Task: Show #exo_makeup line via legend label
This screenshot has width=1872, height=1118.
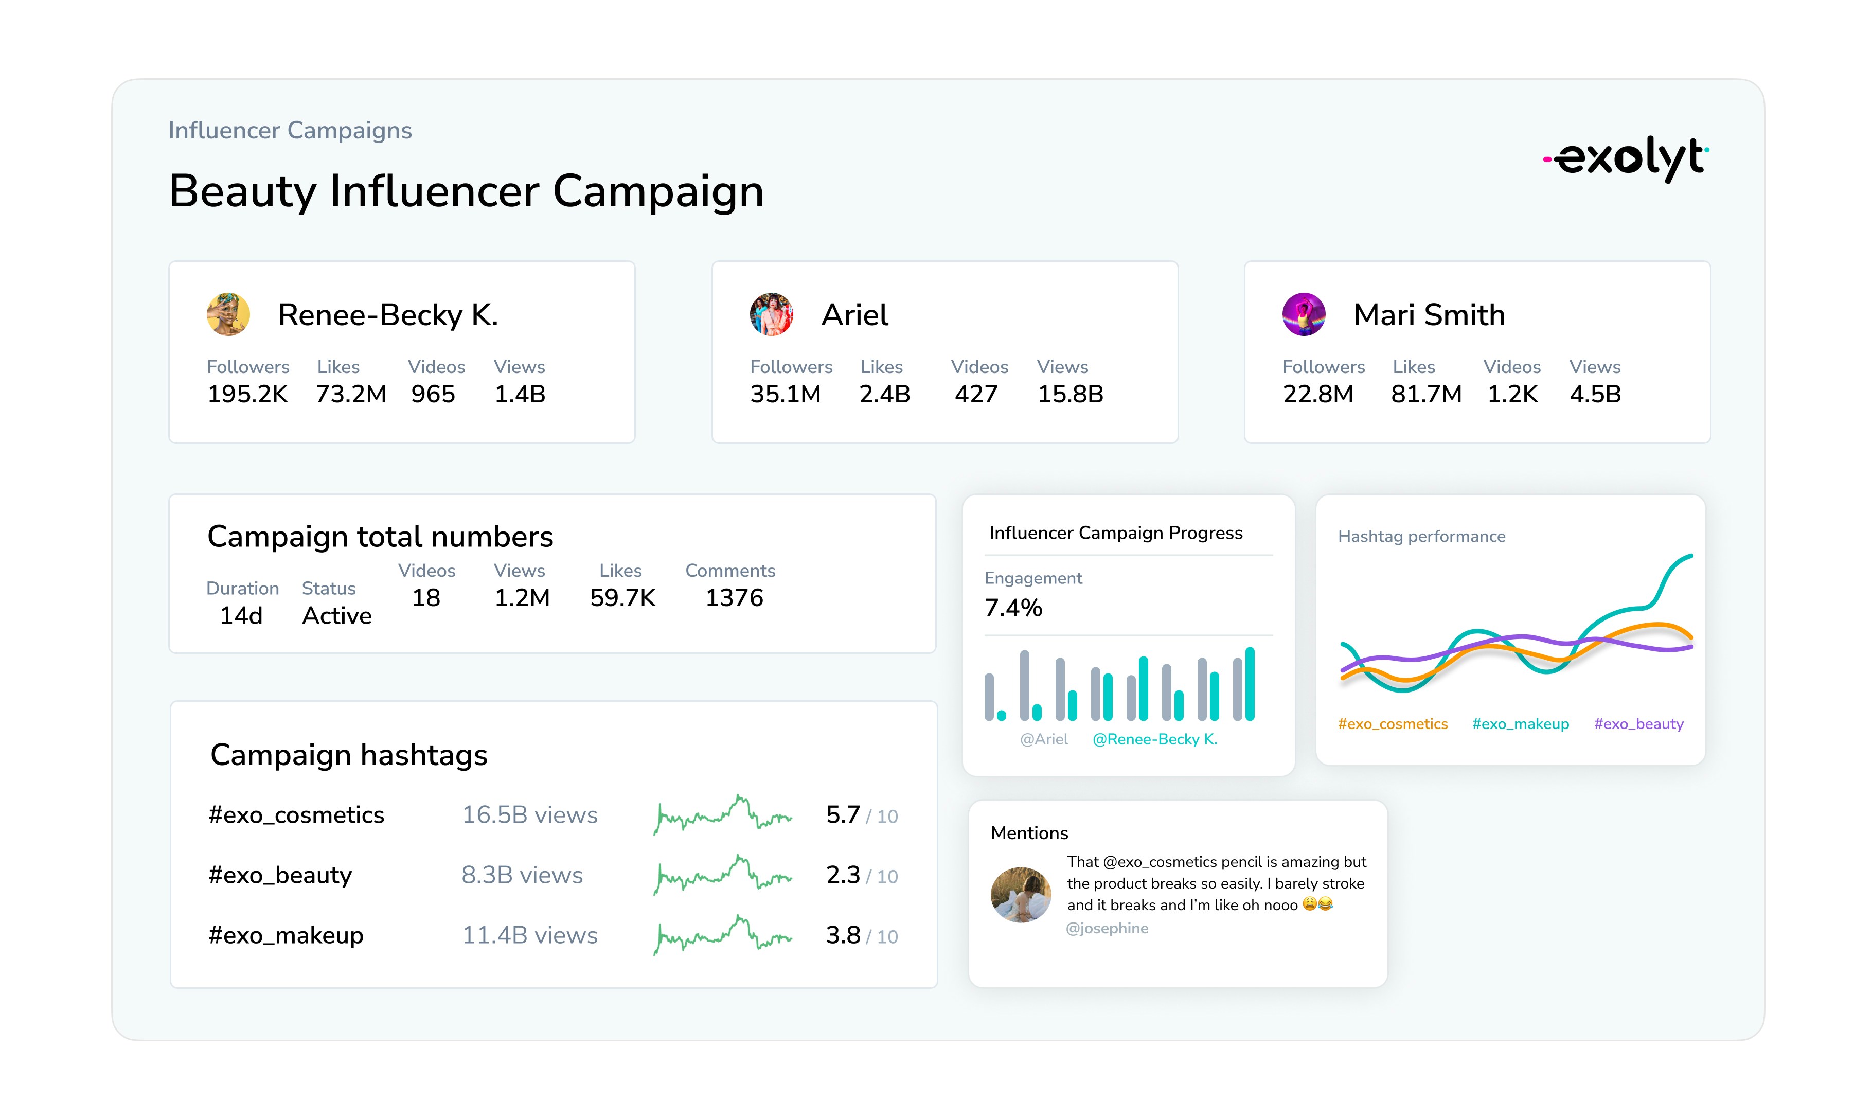Action: click(x=1520, y=724)
